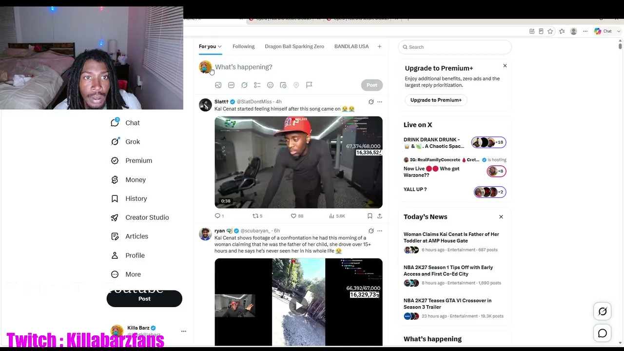
Task: Open @scubaryan_ handle link
Action: pos(255,231)
